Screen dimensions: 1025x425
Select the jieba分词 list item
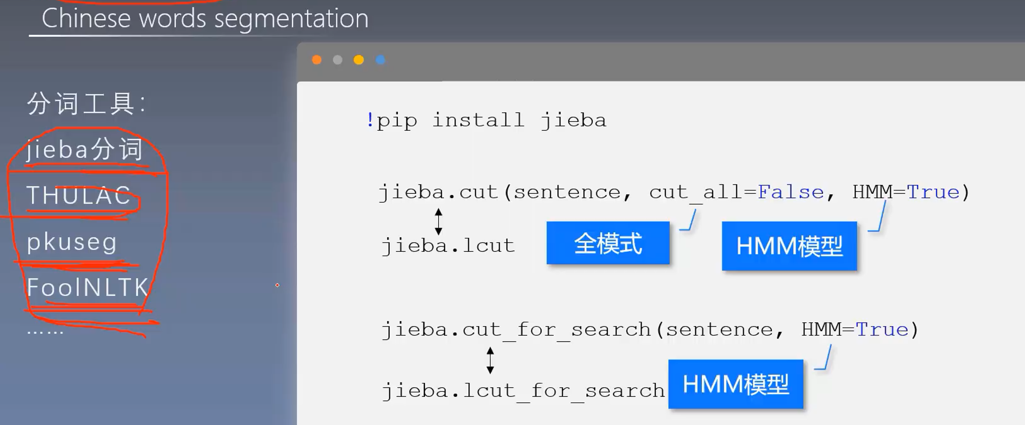84,150
